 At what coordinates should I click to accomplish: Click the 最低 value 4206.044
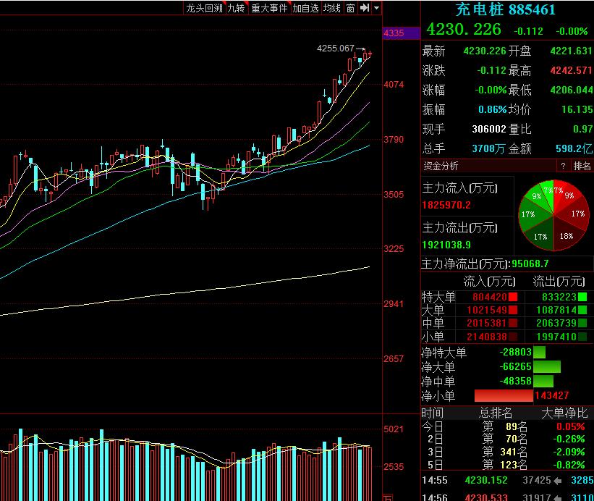[571, 90]
